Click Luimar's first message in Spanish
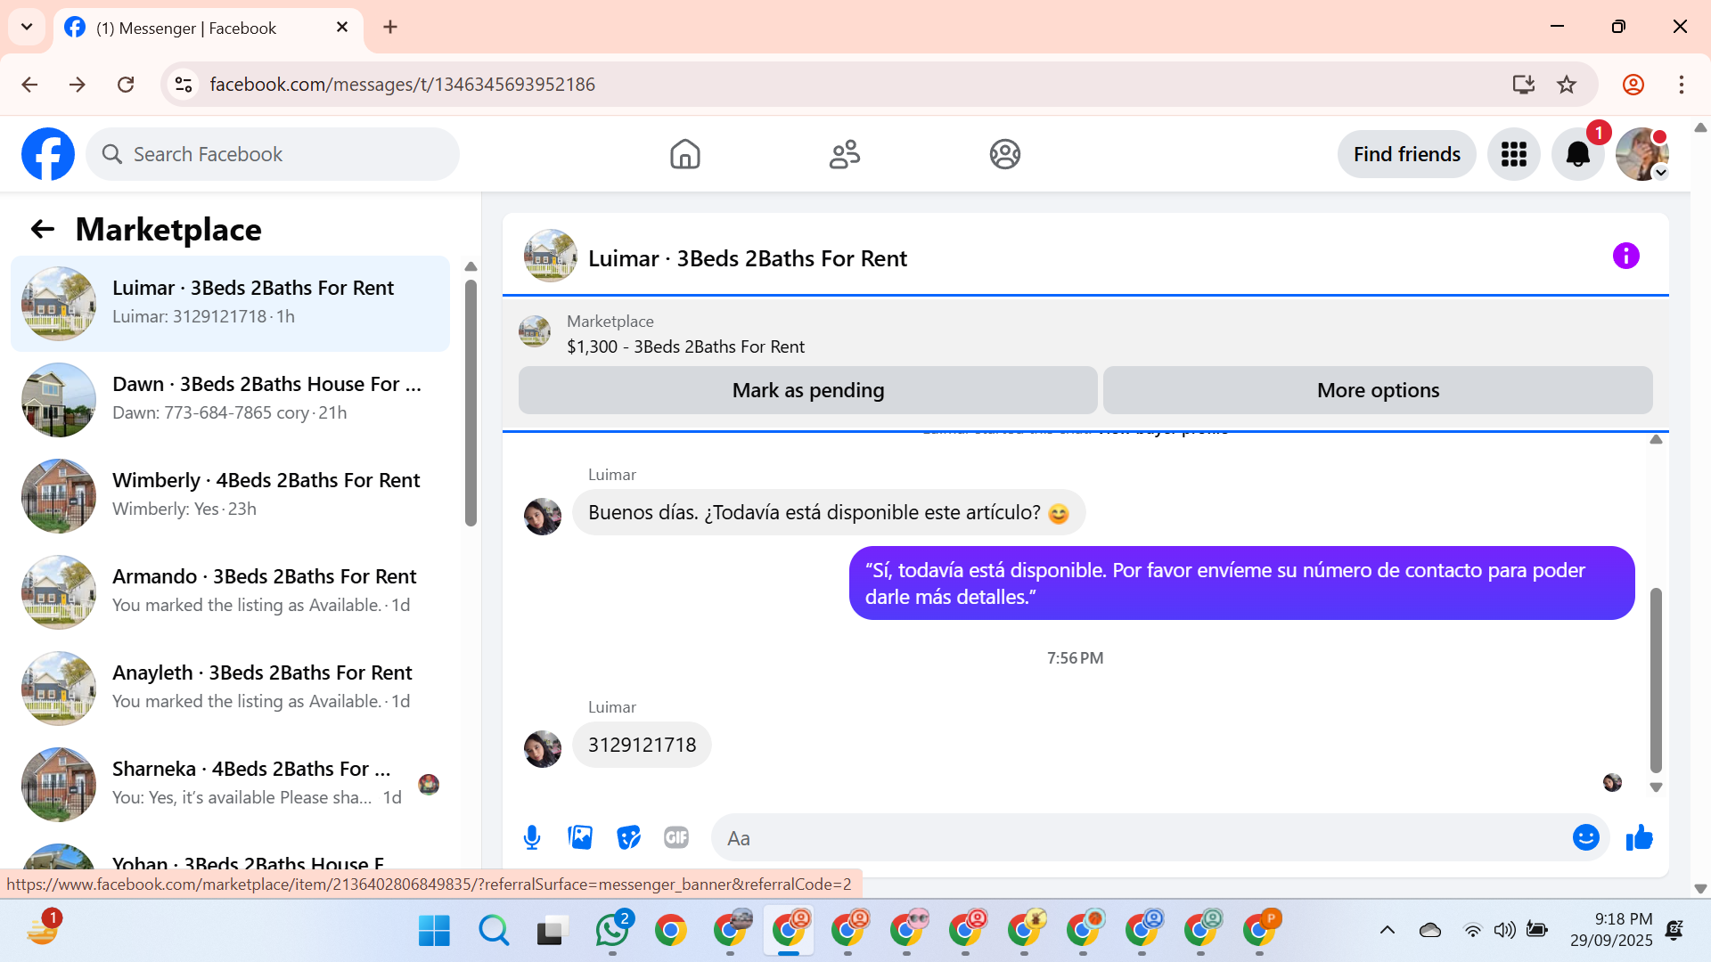The image size is (1711, 962). click(x=828, y=513)
